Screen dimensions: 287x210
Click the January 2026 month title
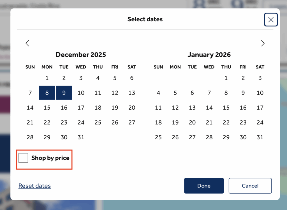point(209,55)
